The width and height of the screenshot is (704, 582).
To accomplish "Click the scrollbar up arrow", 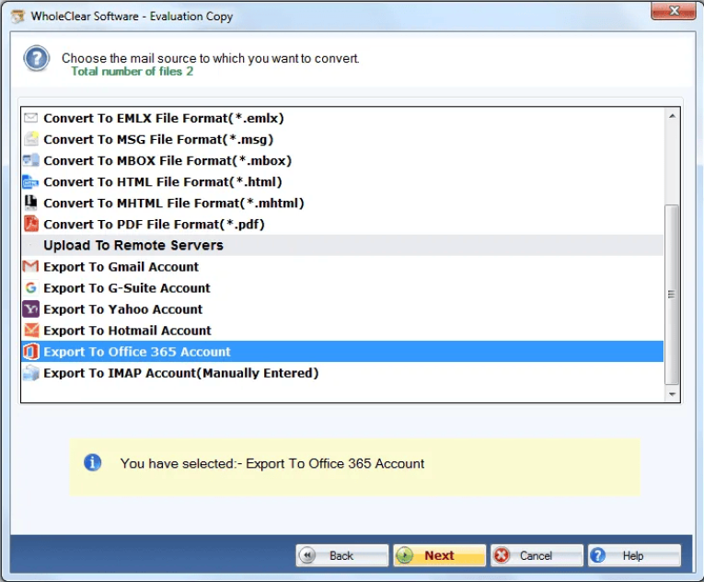I will (x=672, y=116).
